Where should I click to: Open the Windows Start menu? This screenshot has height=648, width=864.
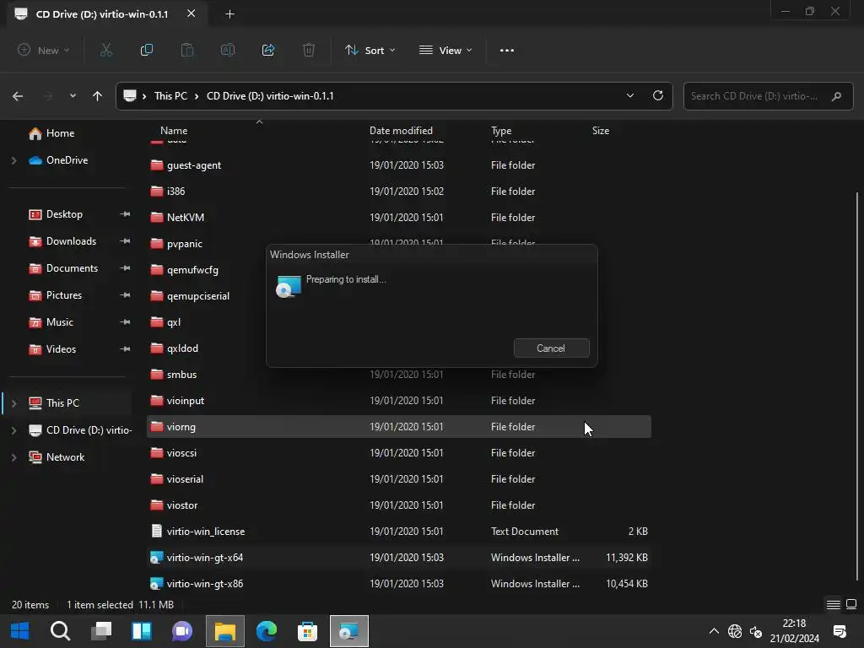click(20, 631)
